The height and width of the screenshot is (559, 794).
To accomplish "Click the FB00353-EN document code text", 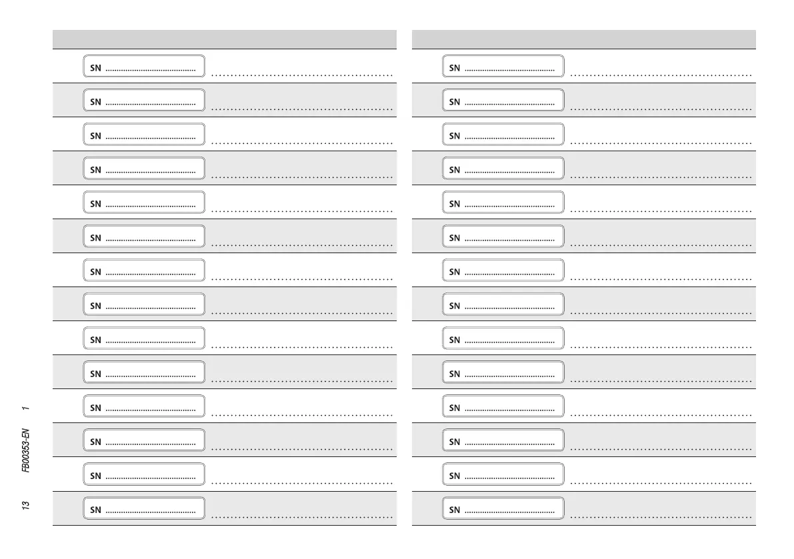I will coord(25,450).
